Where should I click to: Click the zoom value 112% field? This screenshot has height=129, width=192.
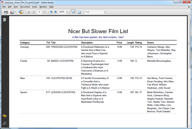pos(62,12)
